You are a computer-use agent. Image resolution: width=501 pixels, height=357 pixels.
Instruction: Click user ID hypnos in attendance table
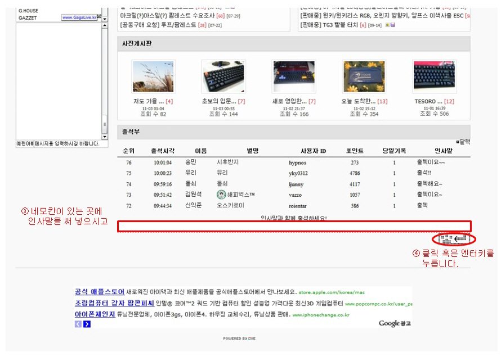tap(297, 162)
